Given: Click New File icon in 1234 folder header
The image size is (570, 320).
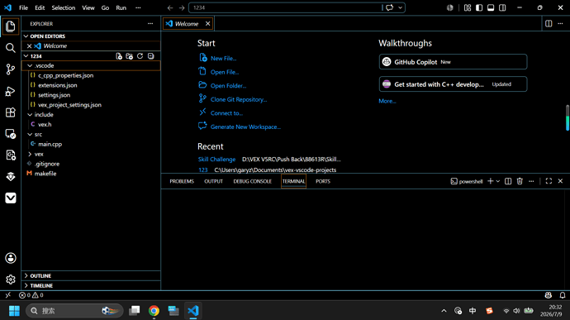Looking at the screenshot, I should coord(119,56).
